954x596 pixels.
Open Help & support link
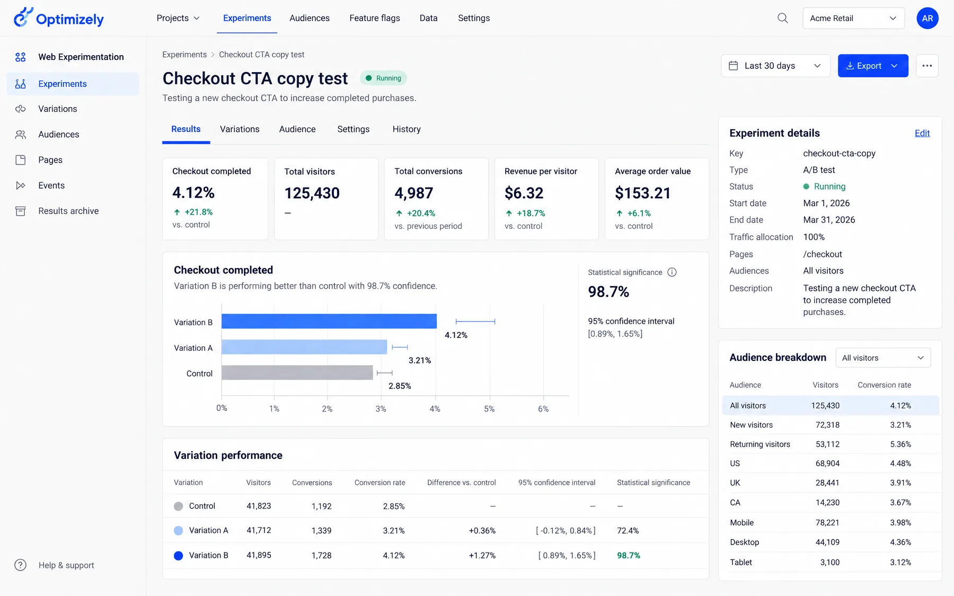point(66,565)
